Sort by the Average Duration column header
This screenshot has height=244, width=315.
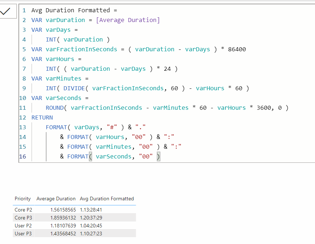[56, 199]
